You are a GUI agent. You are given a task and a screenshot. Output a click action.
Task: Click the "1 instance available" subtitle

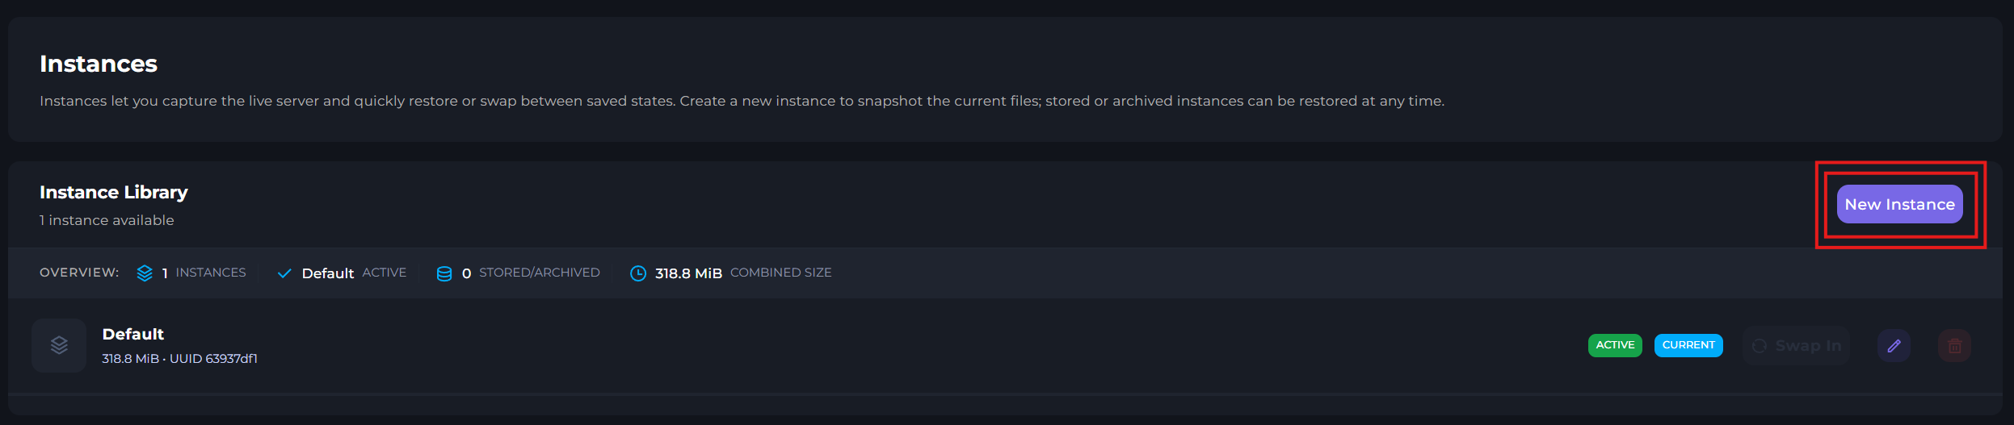[x=107, y=220]
